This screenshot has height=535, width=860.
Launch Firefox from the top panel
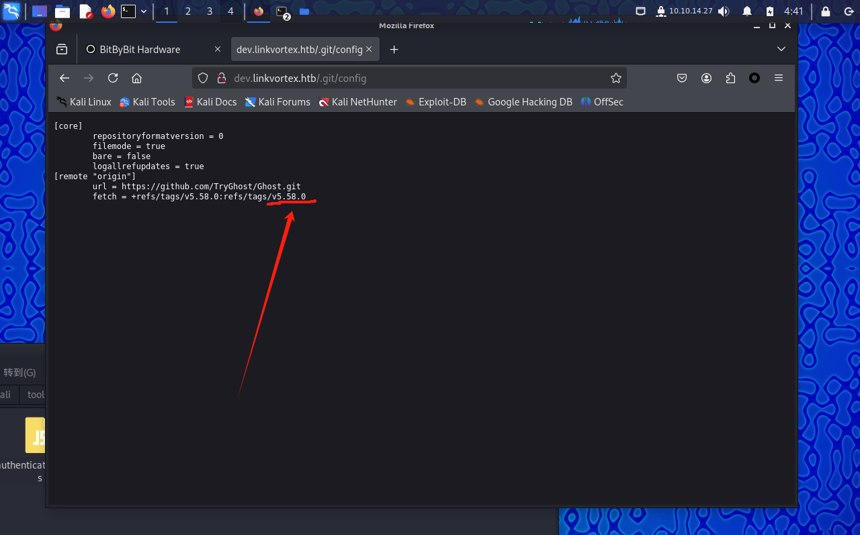pos(107,11)
